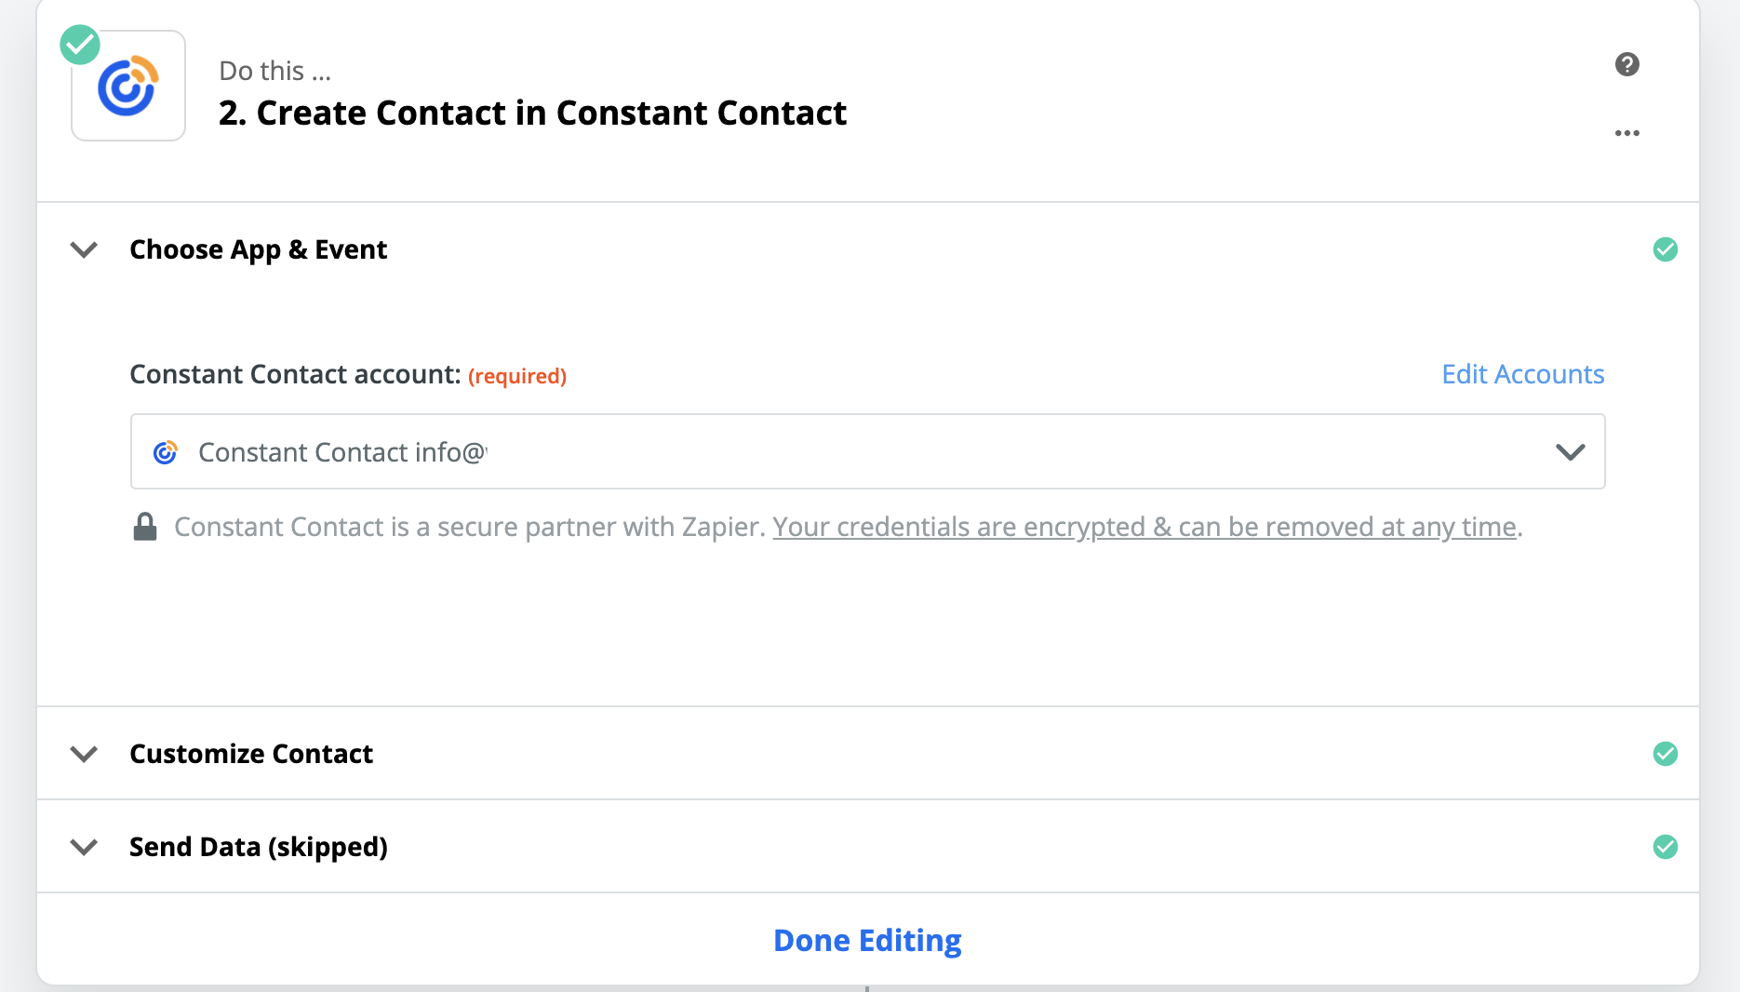Click step title Create Contact in Constant Contact

(x=532, y=113)
